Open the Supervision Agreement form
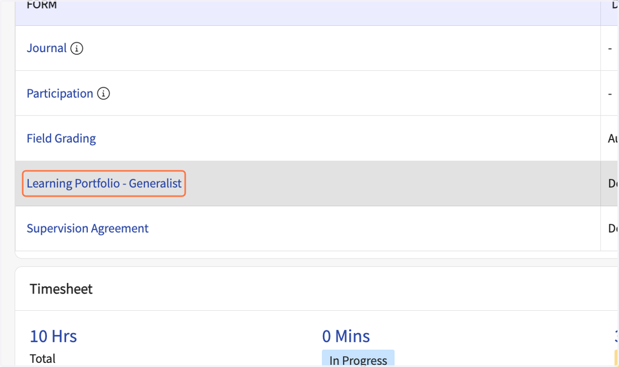619x367 pixels. [88, 228]
